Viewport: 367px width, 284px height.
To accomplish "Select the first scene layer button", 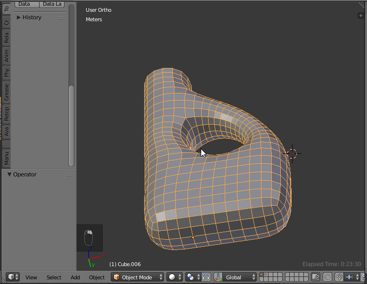I will coord(261,275).
